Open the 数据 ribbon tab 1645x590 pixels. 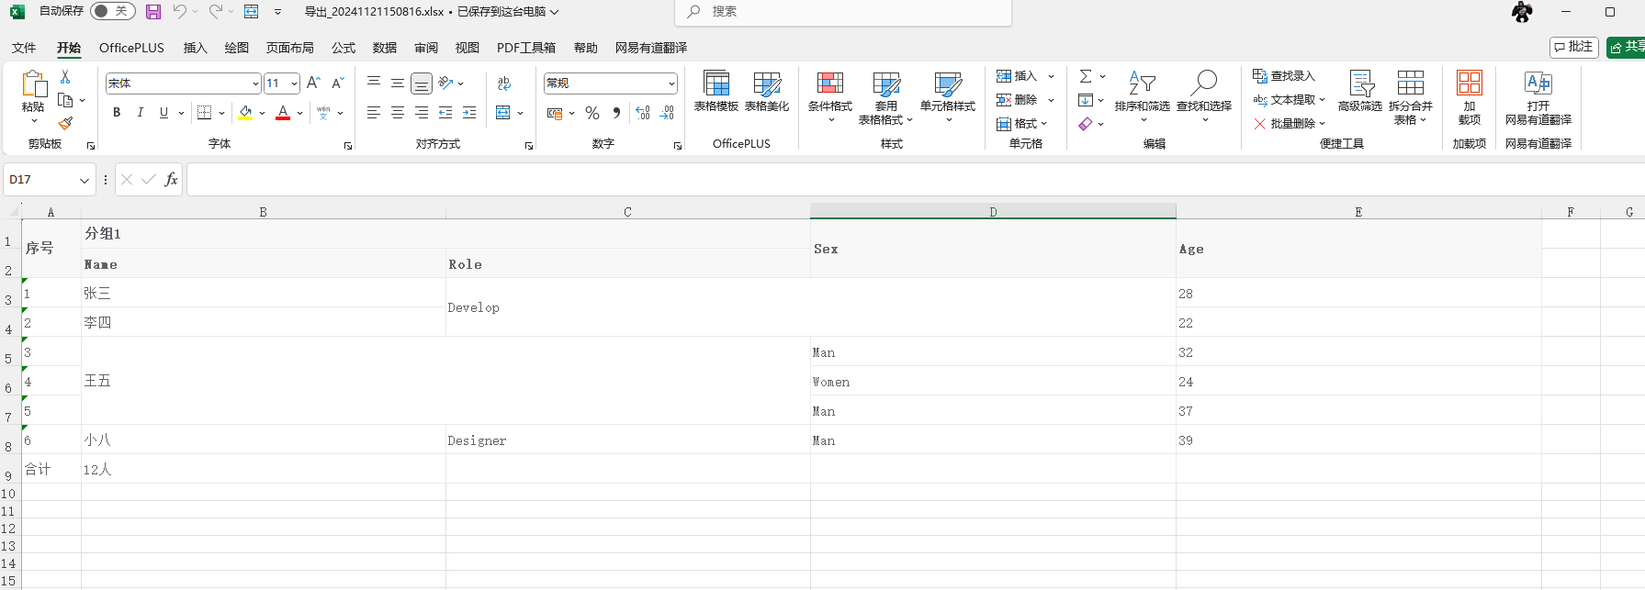[385, 48]
